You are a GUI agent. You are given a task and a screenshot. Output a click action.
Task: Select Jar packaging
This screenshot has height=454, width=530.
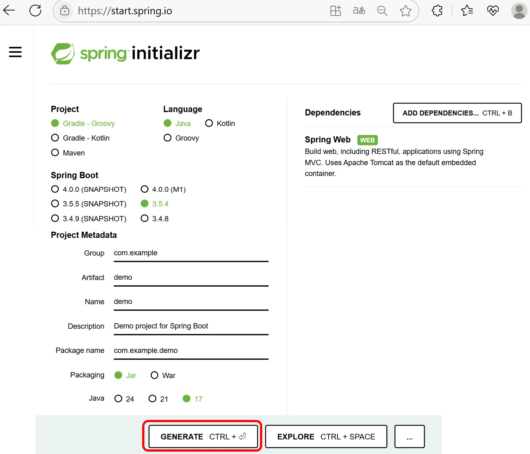coord(125,375)
